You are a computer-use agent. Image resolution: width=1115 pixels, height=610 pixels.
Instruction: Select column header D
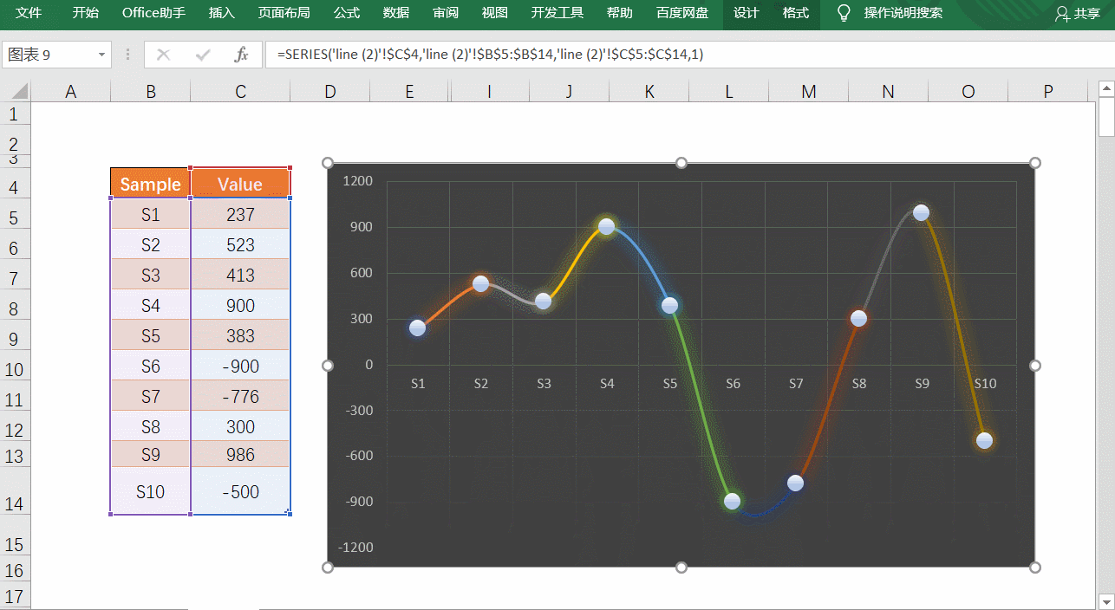pos(329,91)
